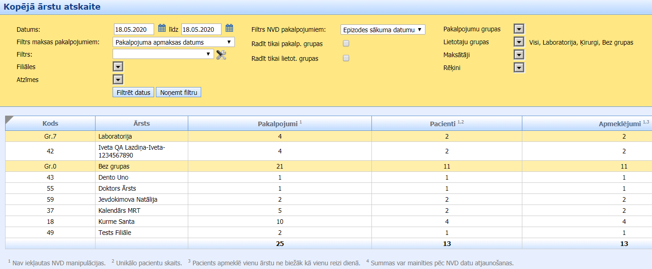Viewport: 652px width, 269px height.
Task: Sort table by 'Pakalpojumi' column header
Action: click(x=279, y=123)
